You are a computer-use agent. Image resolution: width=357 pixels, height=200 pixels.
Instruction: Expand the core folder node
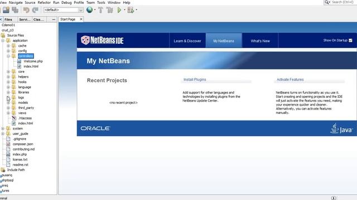click(x=8, y=72)
